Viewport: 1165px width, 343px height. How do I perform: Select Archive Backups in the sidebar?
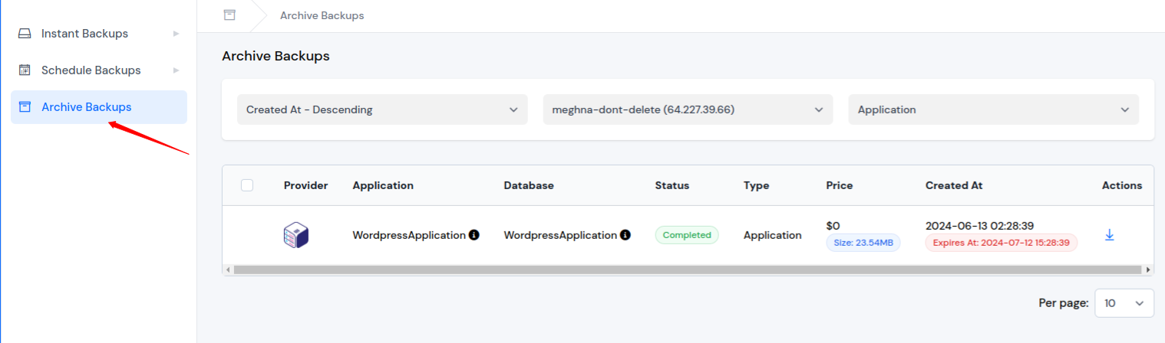coord(86,107)
